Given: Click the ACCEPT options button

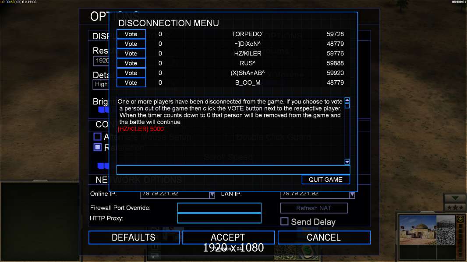Looking at the screenshot, I should point(228,238).
